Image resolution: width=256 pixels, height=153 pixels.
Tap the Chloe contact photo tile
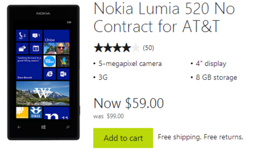[57, 42]
